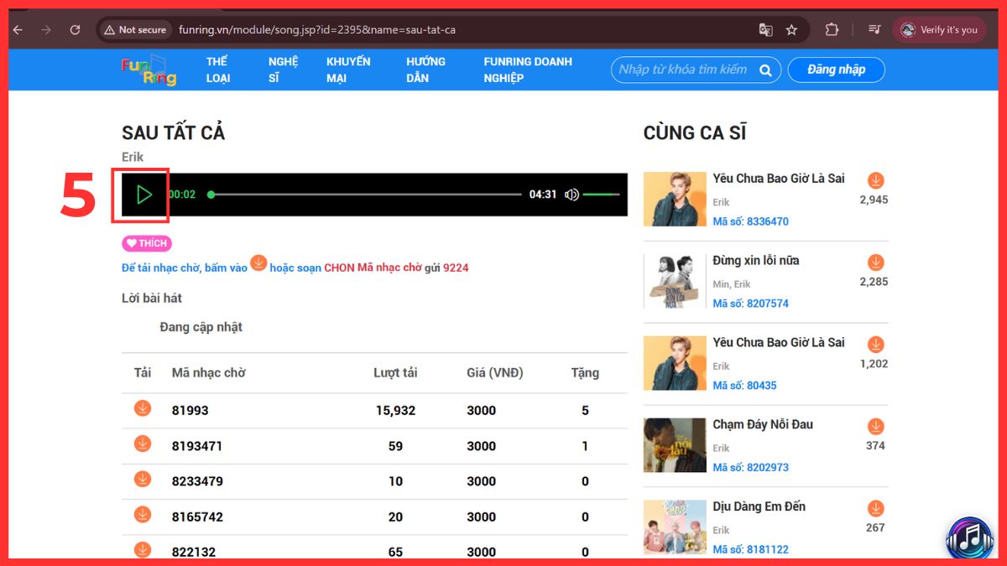This screenshot has width=1007, height=566.
Task: Play the Sau Tất Cả song
Action: tap(143, 195)
